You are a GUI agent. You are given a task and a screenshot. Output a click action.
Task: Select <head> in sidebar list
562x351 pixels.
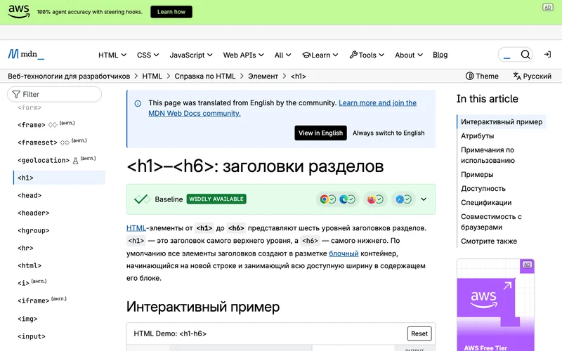pyautogui.click(x=30, y=195)
